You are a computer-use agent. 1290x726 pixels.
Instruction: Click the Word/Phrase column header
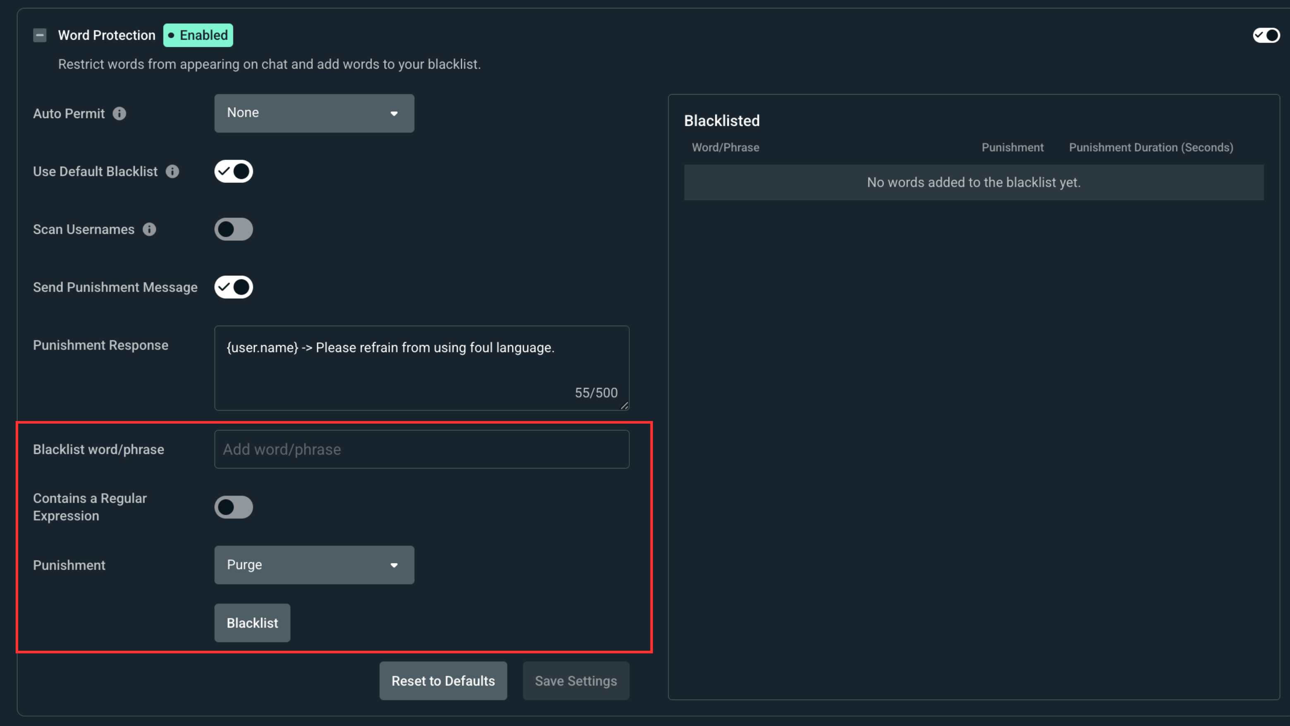pos(725,147)
